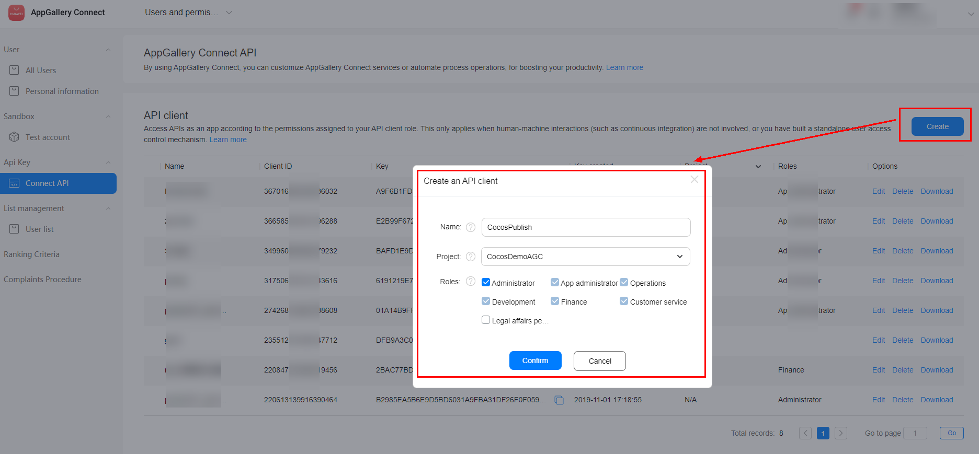Select Connect API in the sidebar
979x454 pixels.
tap(58, 183)
